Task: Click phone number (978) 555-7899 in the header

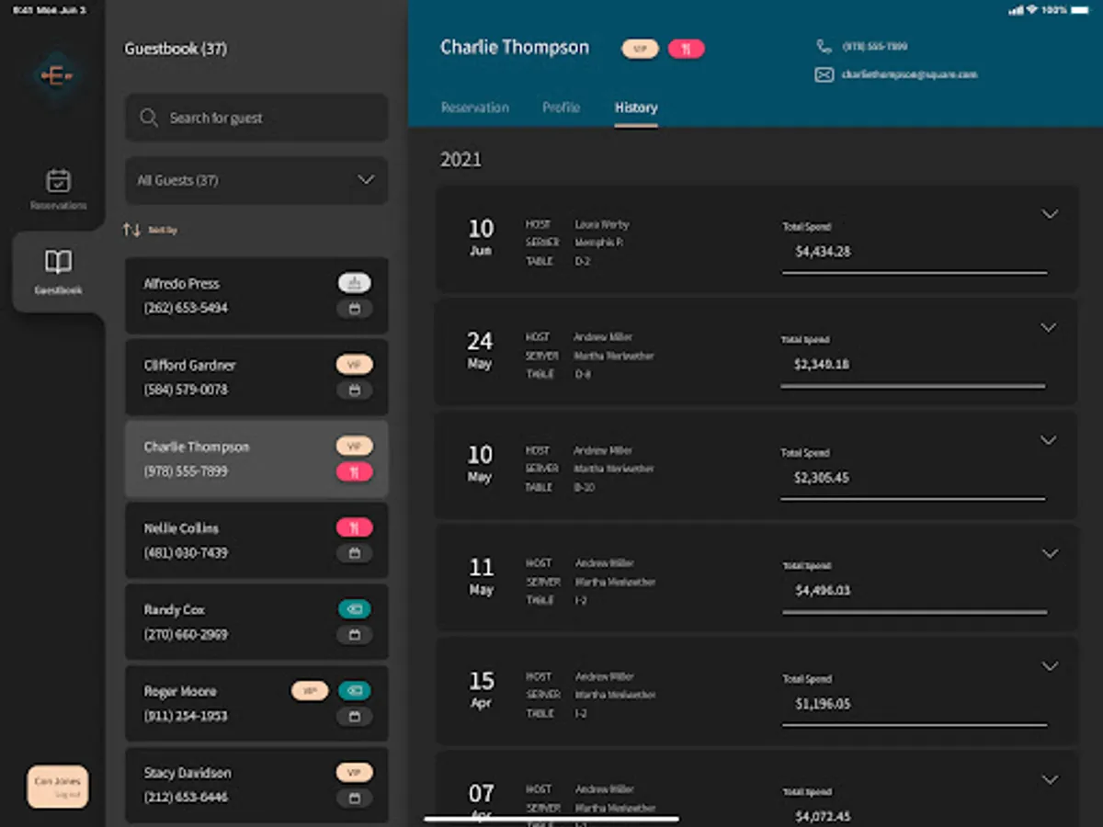Action: point(875,46)
